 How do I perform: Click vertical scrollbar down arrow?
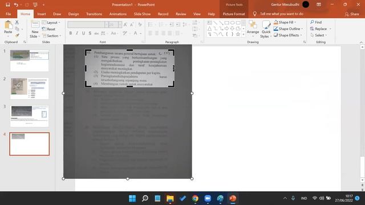362,180
